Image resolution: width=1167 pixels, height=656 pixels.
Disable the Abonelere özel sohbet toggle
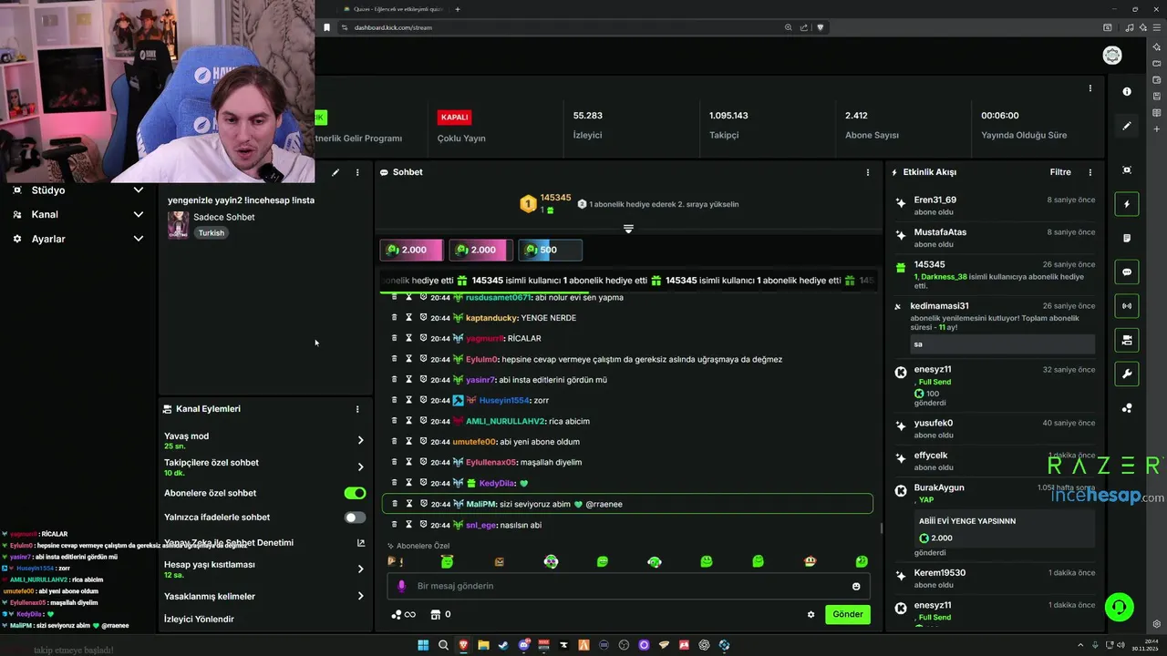tap(355, 493)
